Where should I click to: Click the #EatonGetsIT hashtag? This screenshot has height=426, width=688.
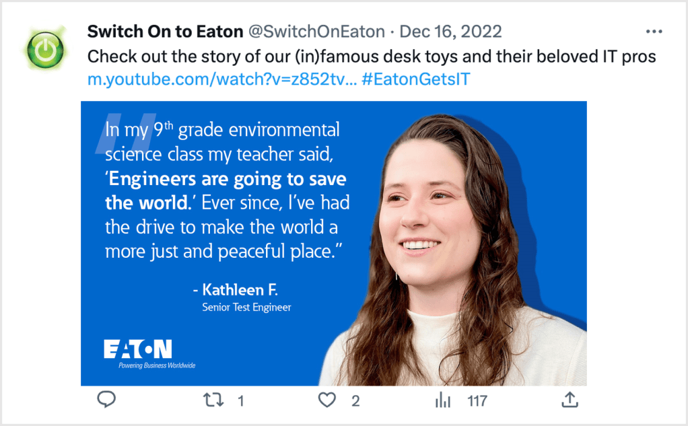(415, 79)
